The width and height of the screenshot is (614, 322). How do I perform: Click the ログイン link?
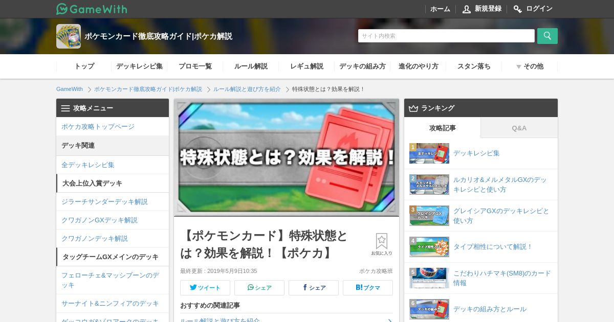(539, 9)
